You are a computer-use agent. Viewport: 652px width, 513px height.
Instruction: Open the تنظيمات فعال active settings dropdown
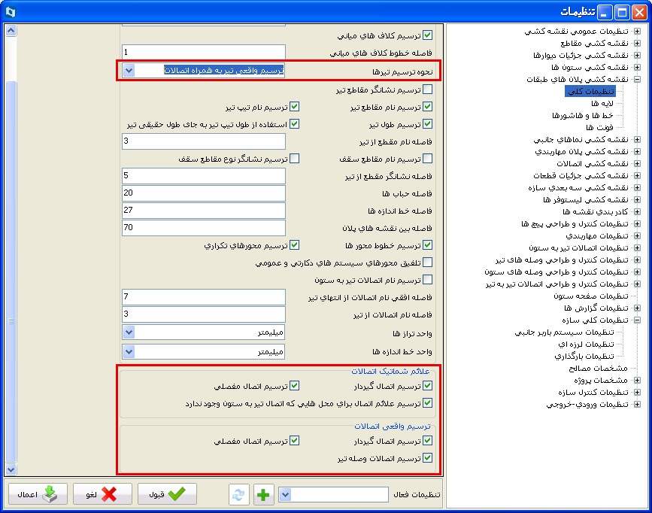point(286,494)
